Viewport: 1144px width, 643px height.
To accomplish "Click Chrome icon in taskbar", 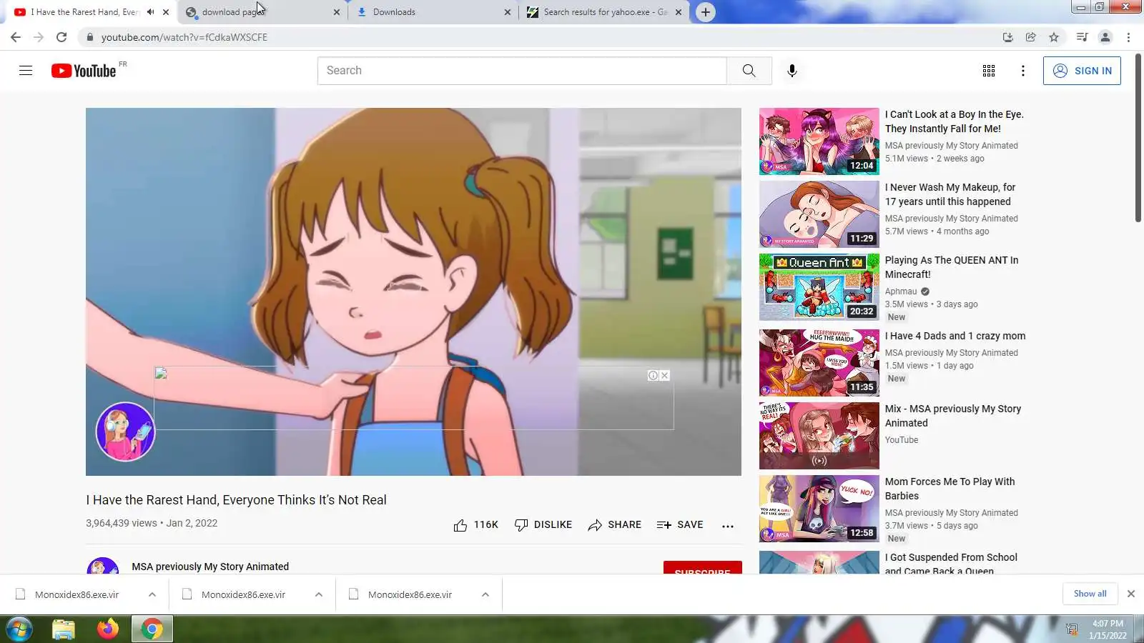I will pyautogui.click(x=152, y=629).
